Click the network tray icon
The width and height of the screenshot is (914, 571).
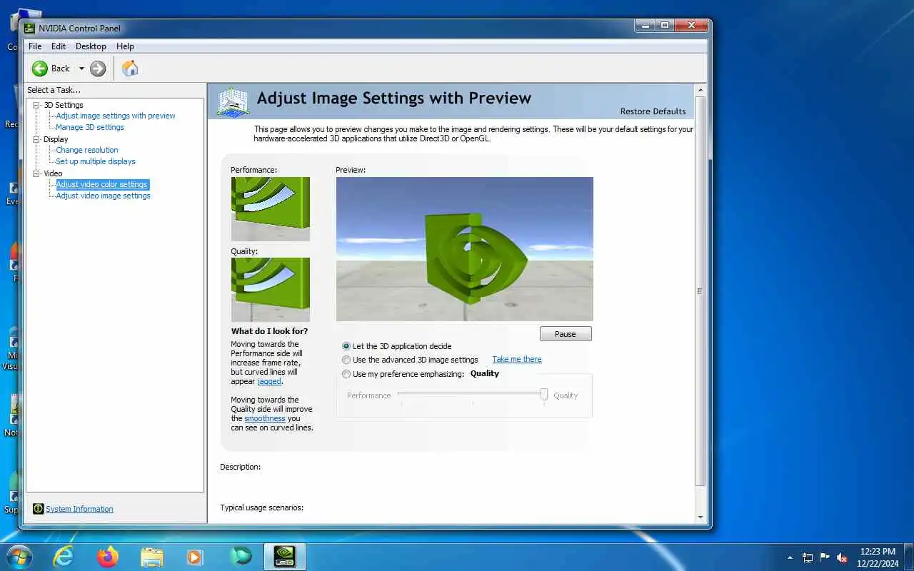[x=808, y=557]
